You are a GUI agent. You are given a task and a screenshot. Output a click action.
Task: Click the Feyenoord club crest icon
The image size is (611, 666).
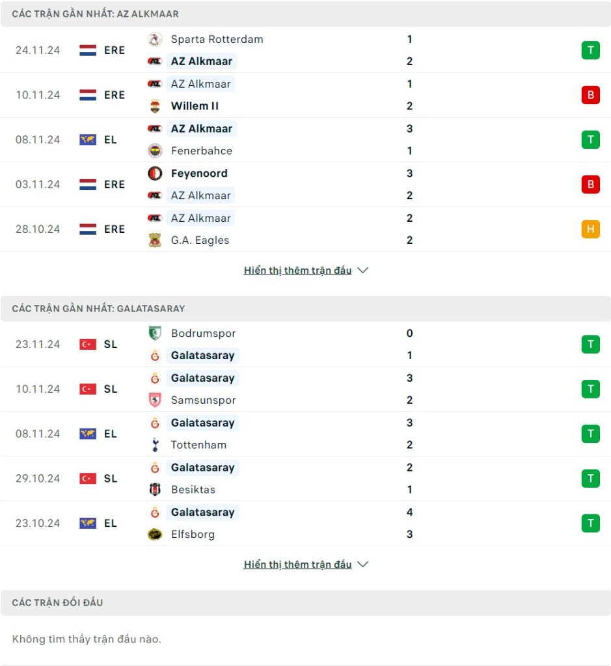155,174
